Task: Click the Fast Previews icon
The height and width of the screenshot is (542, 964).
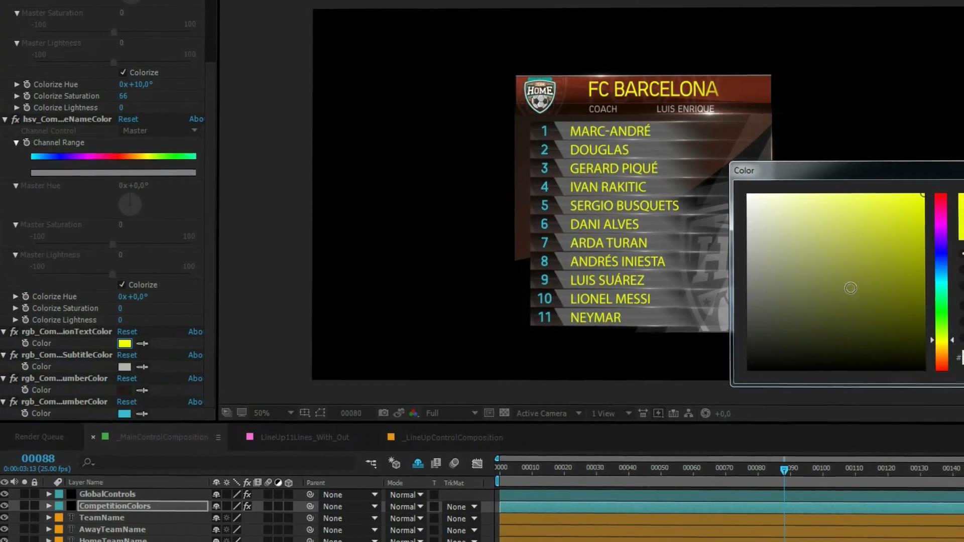Action: 658,413
